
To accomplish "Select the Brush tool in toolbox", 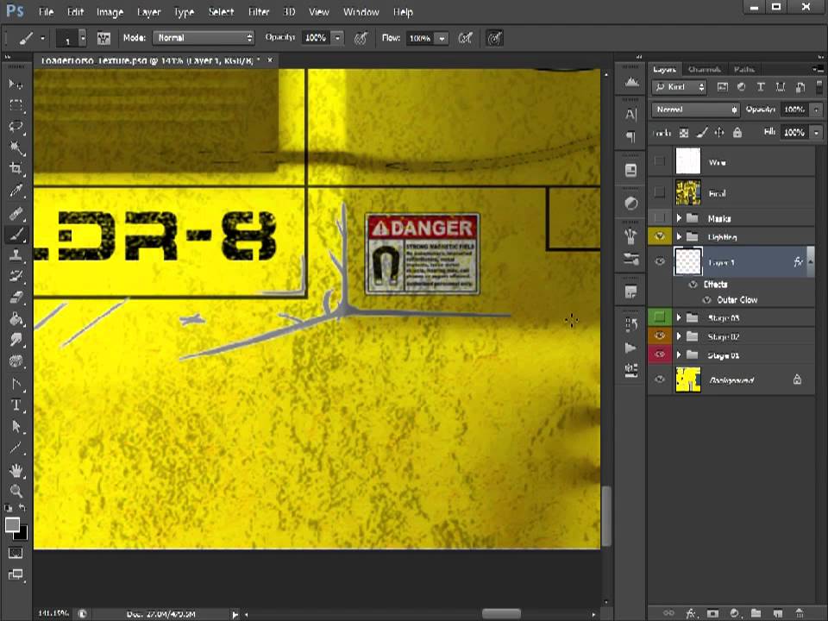I will (16, 234).
